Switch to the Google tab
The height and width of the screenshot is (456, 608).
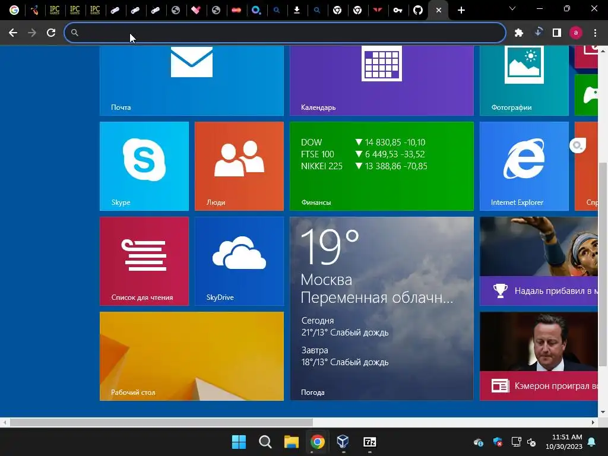14,10
